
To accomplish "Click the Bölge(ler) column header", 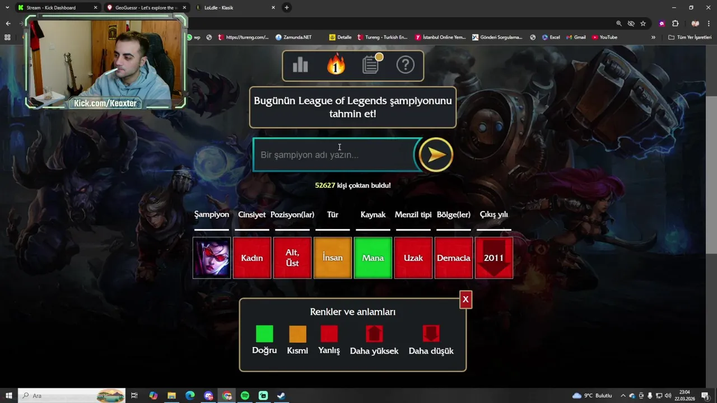I will pos(454,214).
